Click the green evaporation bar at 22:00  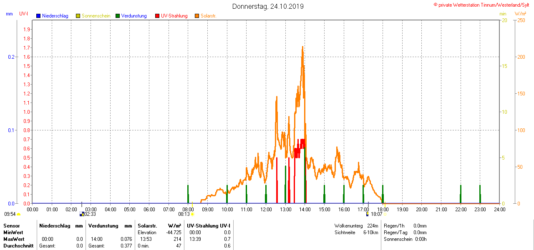point(461,194)
